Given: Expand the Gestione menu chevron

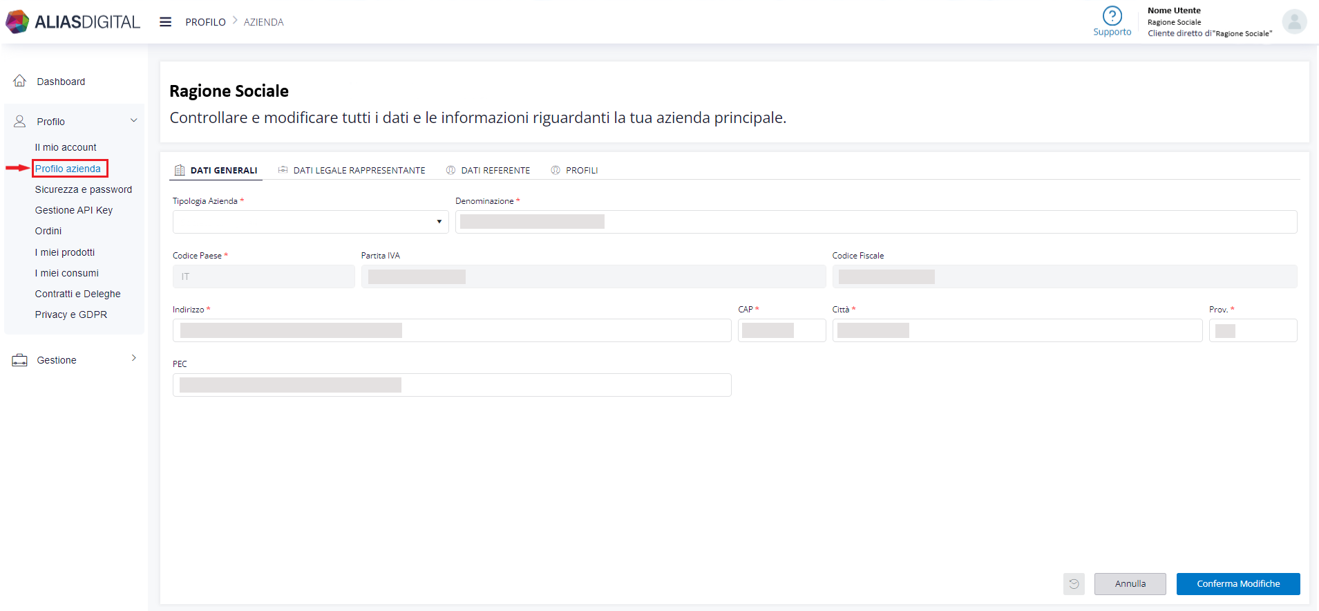Looking at the screenshot, I should click(x=133, y=358).
